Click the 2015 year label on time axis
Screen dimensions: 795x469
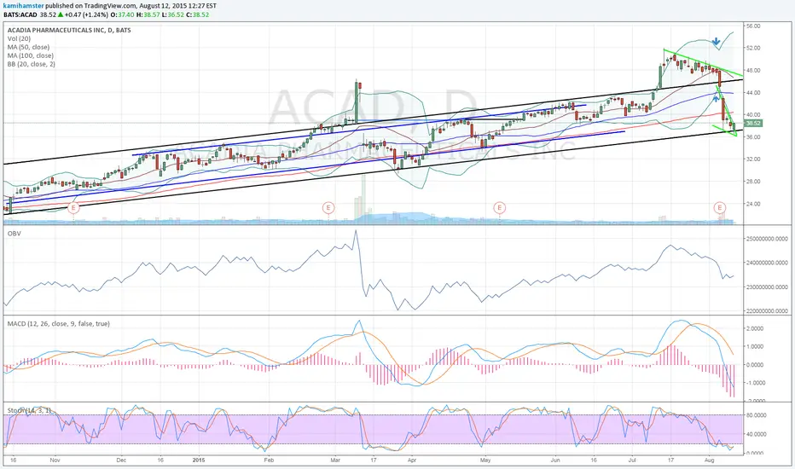pyautogui.click(x=199, y=460)
